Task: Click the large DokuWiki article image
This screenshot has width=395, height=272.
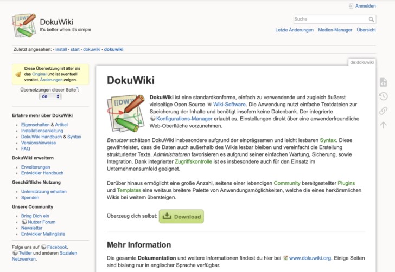Action: coord(126,113)
